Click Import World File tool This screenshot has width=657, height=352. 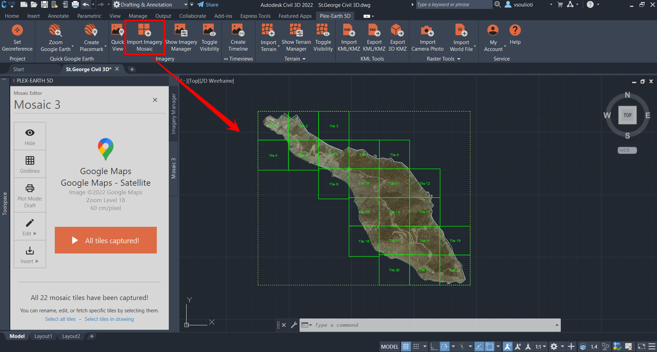pyautogui.click(x=461, y=38)
